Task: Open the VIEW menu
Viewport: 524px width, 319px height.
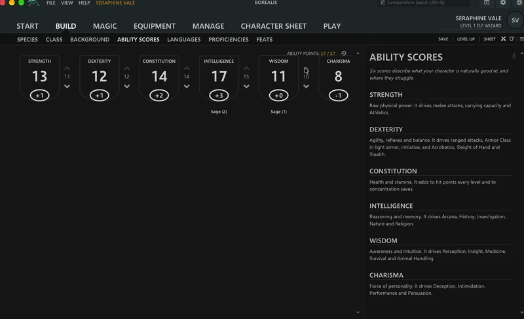Action: (x=67, y=3)
